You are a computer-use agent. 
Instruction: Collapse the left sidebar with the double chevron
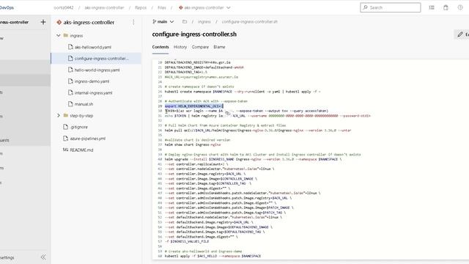pyautogui.click(x=43, y=257)
